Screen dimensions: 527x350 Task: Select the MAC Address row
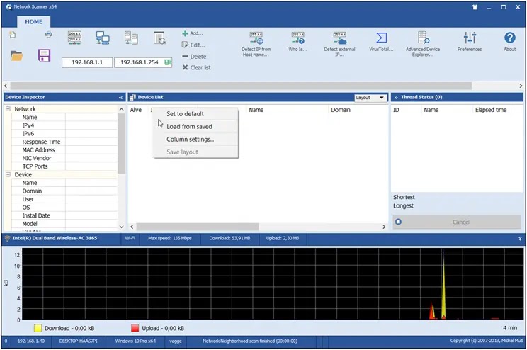tap(64, 150)
